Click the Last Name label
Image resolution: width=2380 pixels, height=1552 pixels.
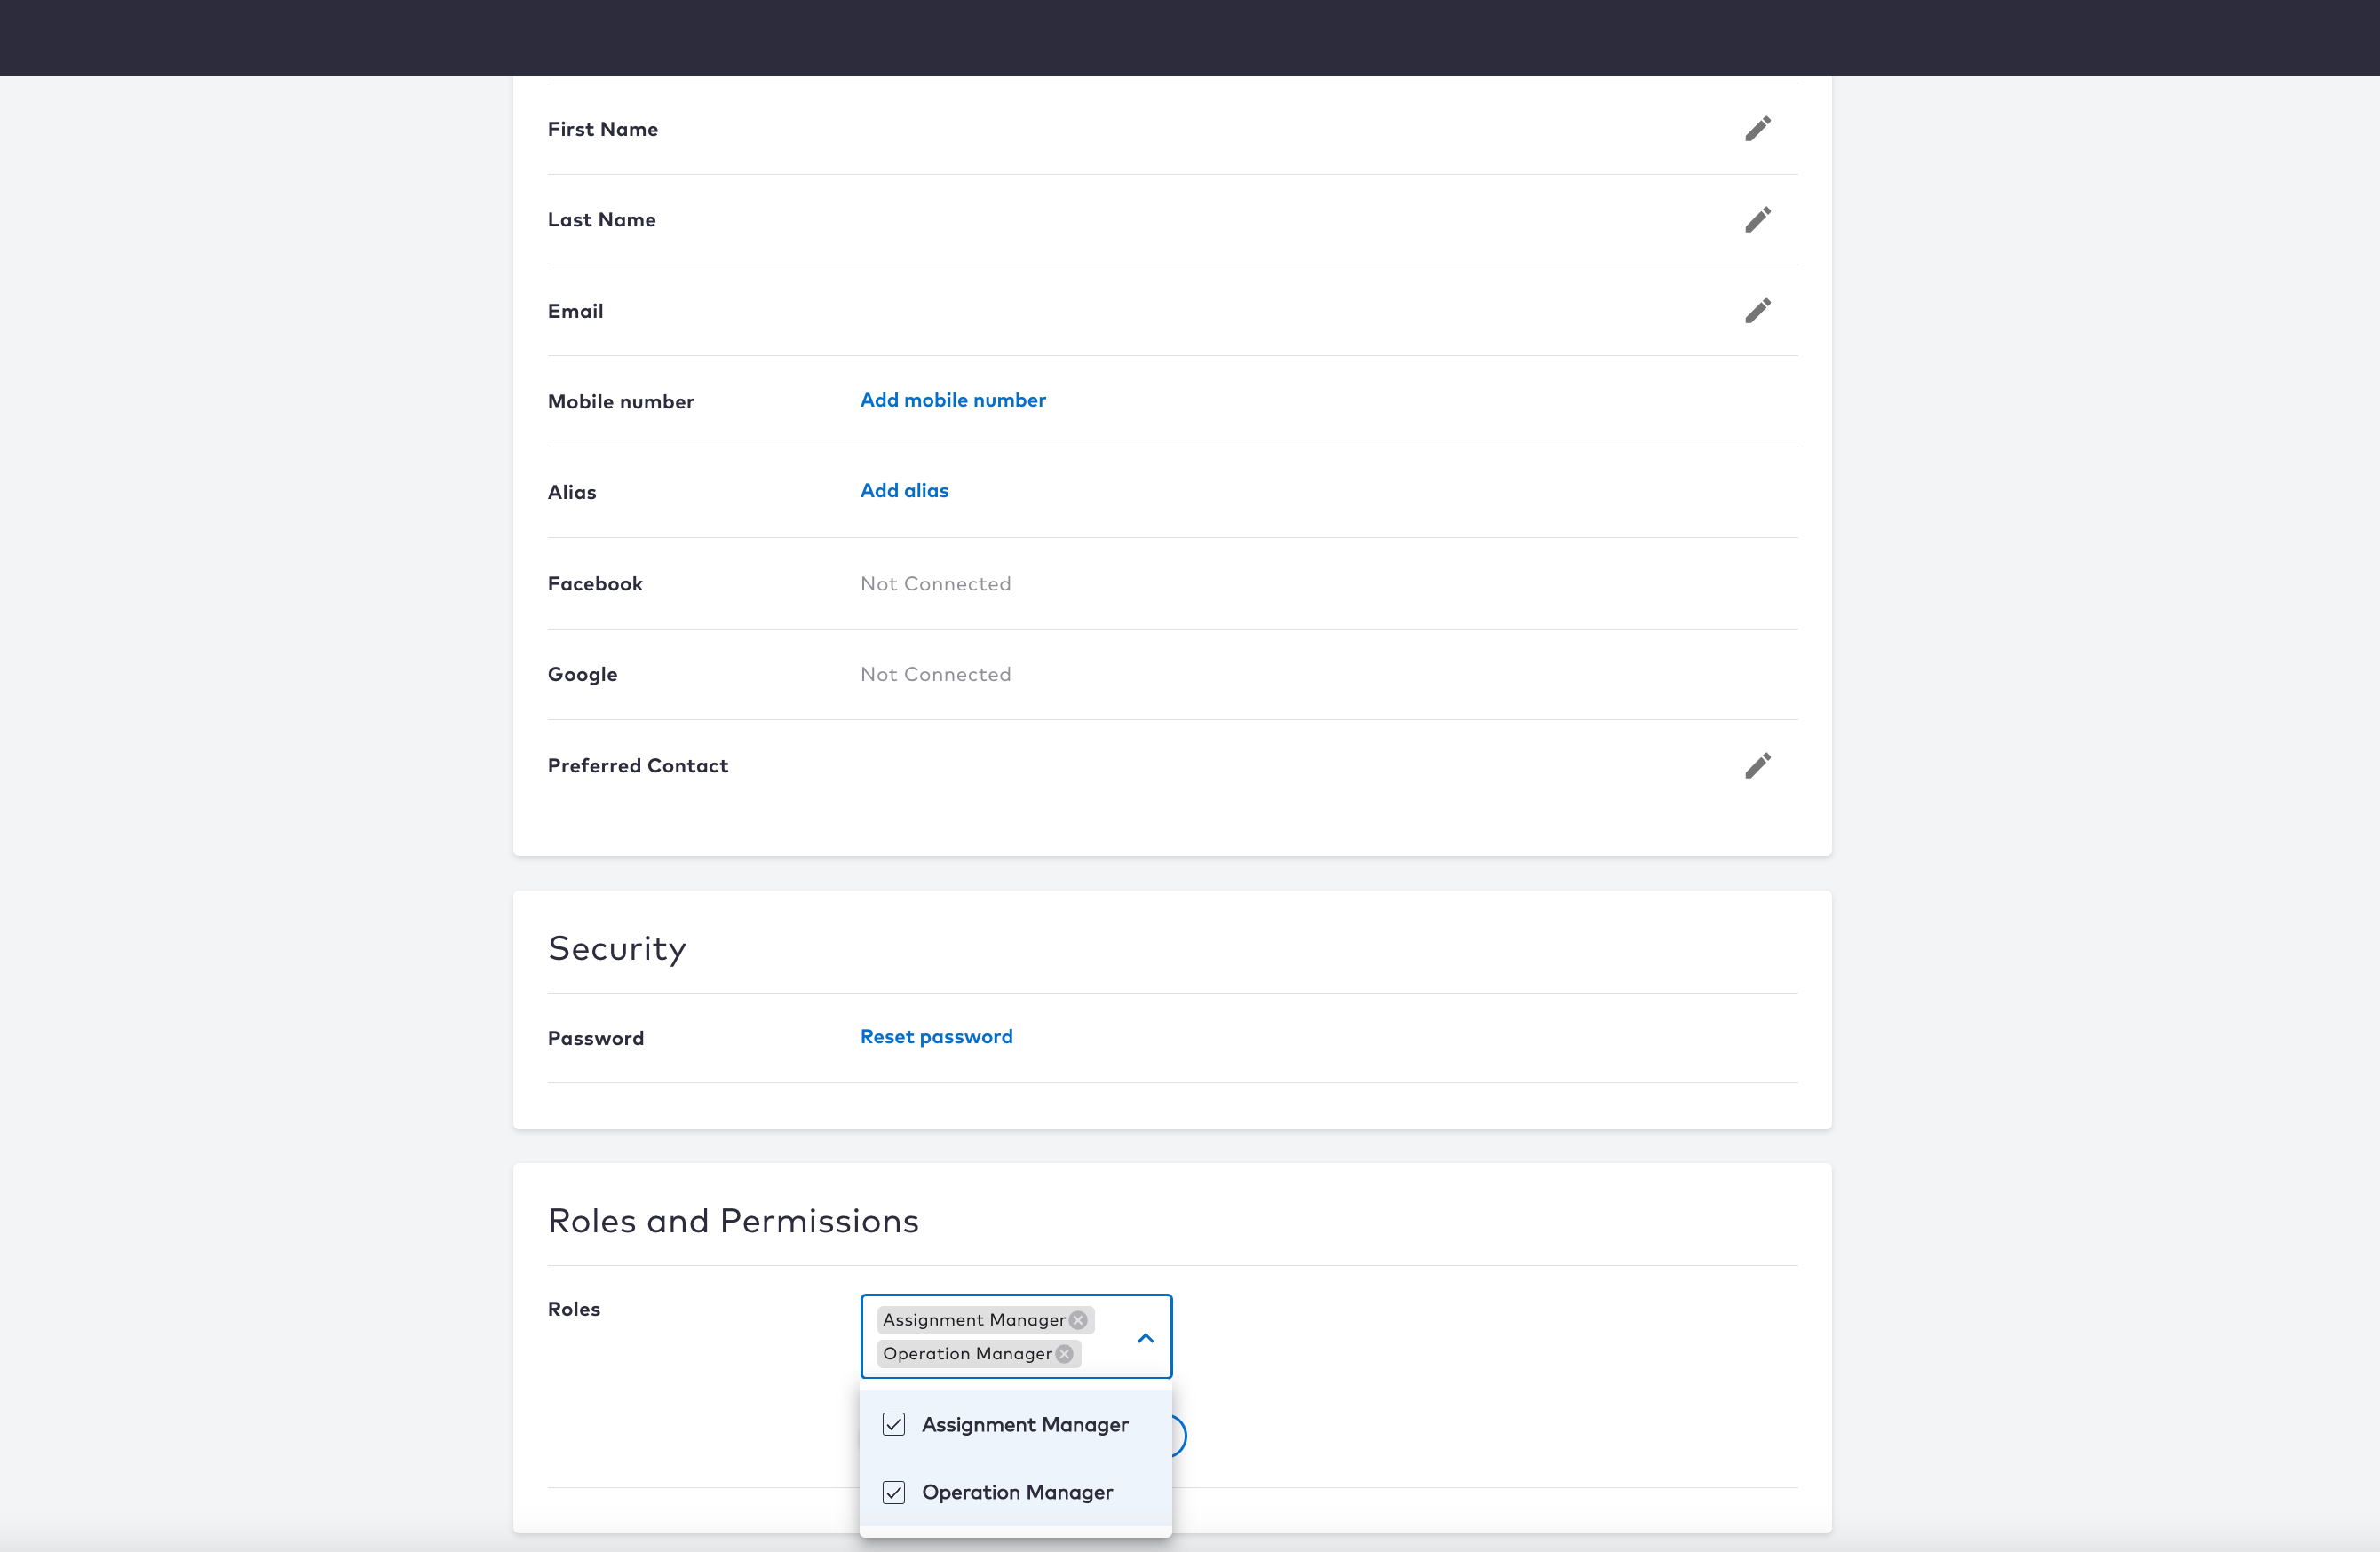click(602, 220)
